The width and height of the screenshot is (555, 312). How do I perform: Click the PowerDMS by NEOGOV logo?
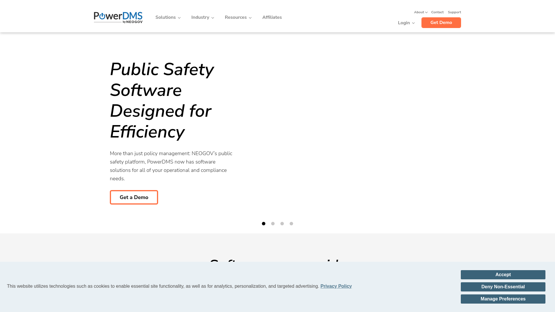[x=118, y=17]
